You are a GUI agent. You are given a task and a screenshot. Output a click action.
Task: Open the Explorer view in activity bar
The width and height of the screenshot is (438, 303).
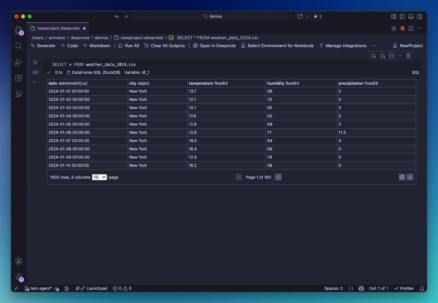tap(19, 30)
